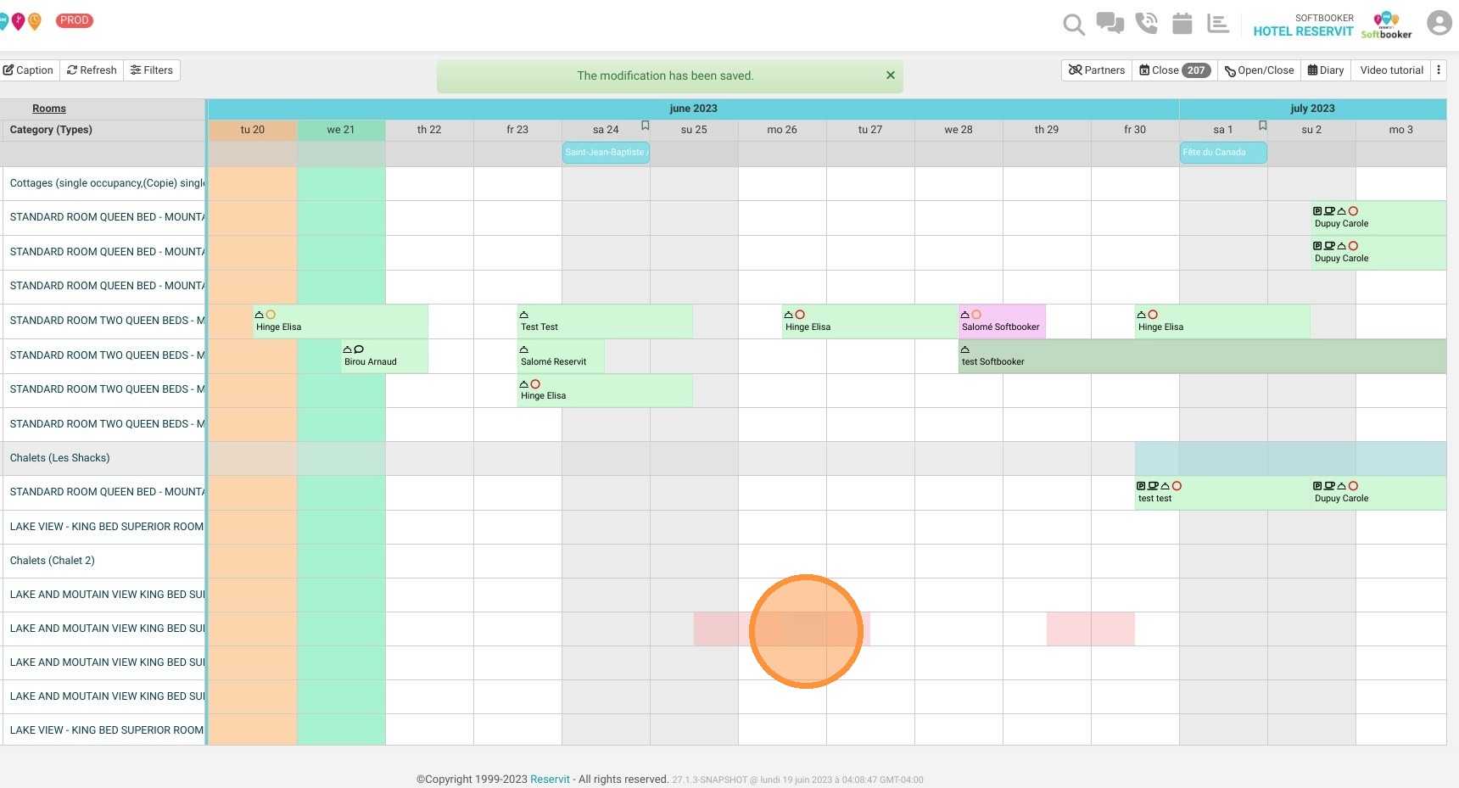Select the th 29 date header

coord(1047,130)
